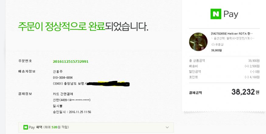This screenshot has height=134, width=266.
Task: Click the green order number 2016112515732991
Action: (71, 62)
